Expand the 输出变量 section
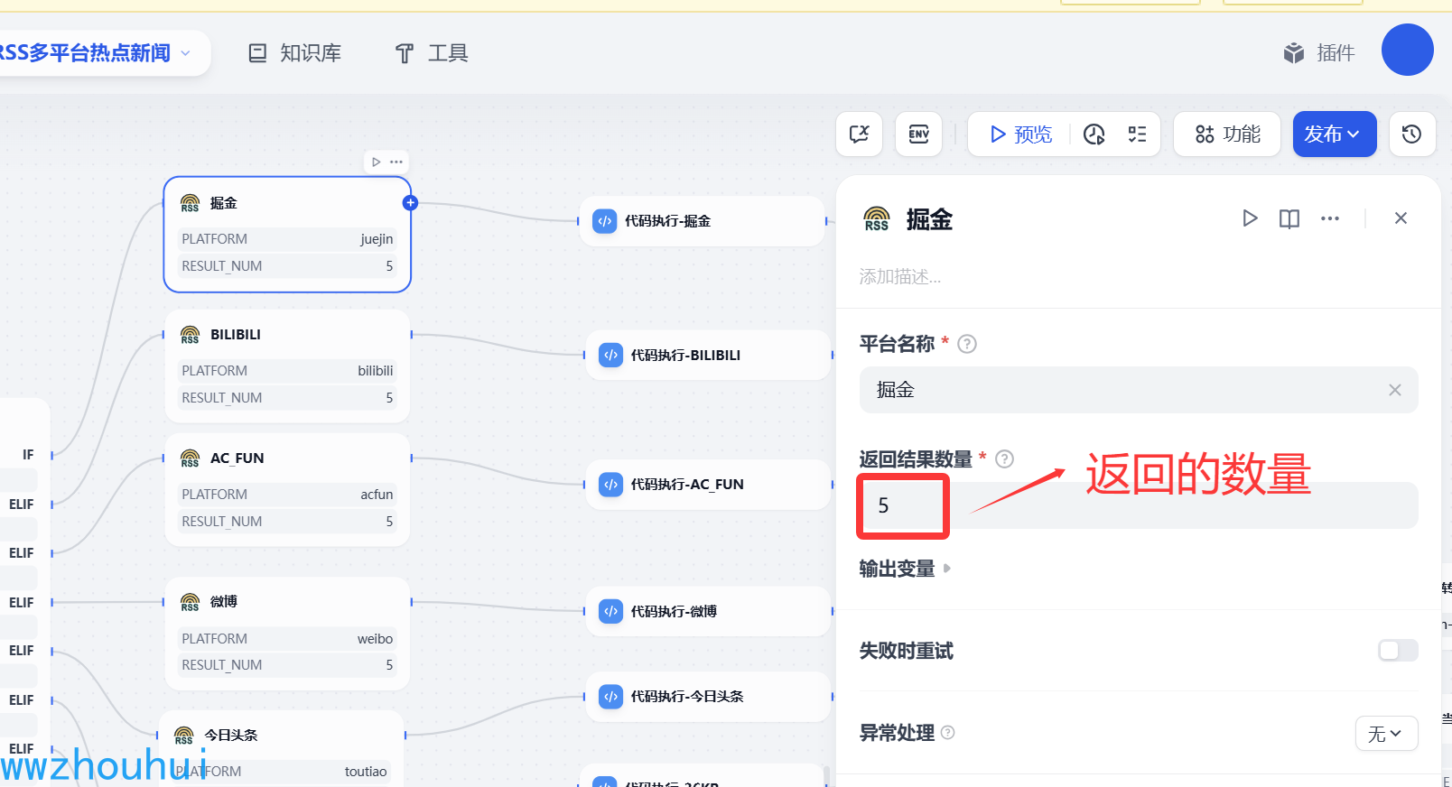Image resolution: width=1452 pixels, height=787 pixels. 906,569
